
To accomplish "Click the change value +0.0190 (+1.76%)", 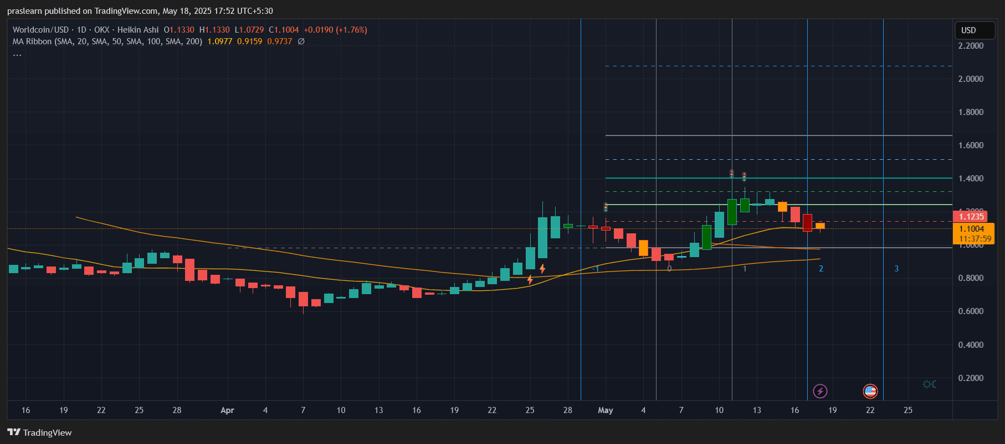I will (x=336, y=30).
